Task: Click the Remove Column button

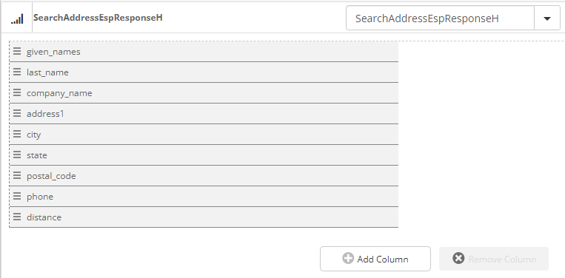Action: click(x=494, y=259)
